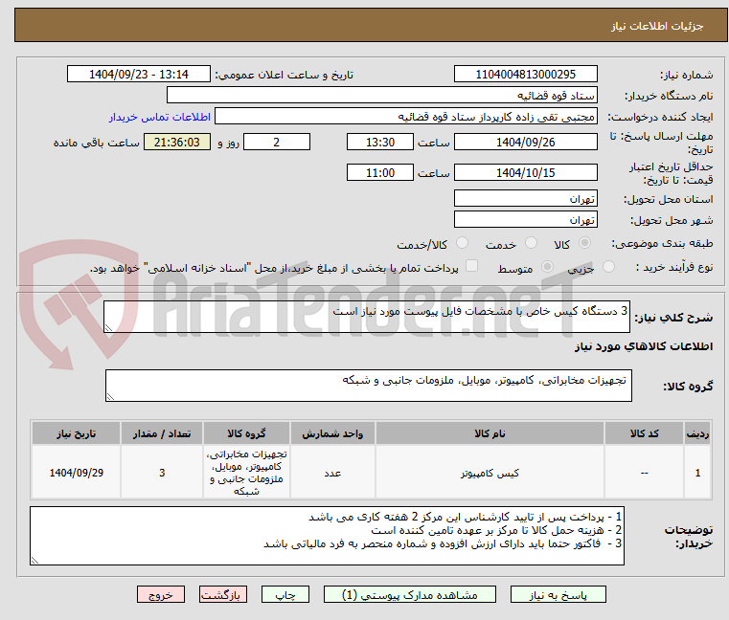Screen dimensions: 729x620
Task: Click the شهر محل تحویل field
Action: point(525,219)
